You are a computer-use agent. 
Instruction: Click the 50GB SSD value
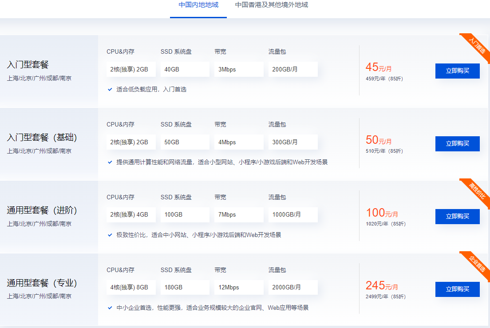pos(185,142)
